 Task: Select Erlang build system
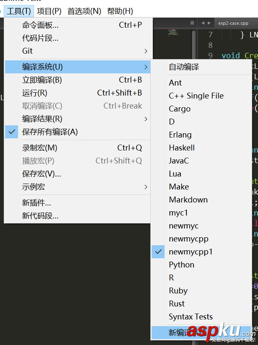coord(201,135)
